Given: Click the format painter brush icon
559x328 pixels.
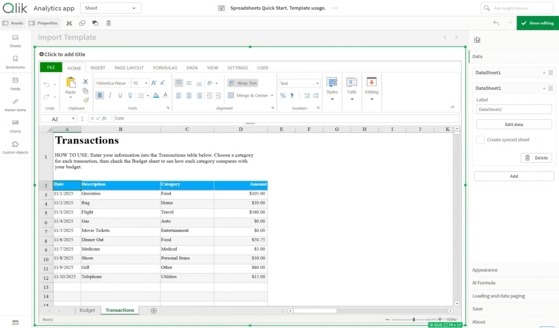Looking at the screenshot, I should (x=85, y=100).
